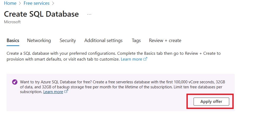
Task: Jump to Review + create tab
Action: pos(165,40)
